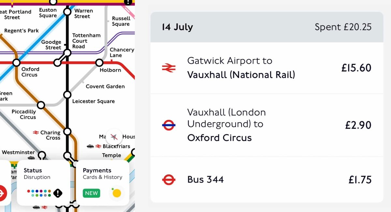Click the 14 July header showing Spent £20.25
Image resolution: width=391 pixels, height=212 pixels.
pos(267,27)
